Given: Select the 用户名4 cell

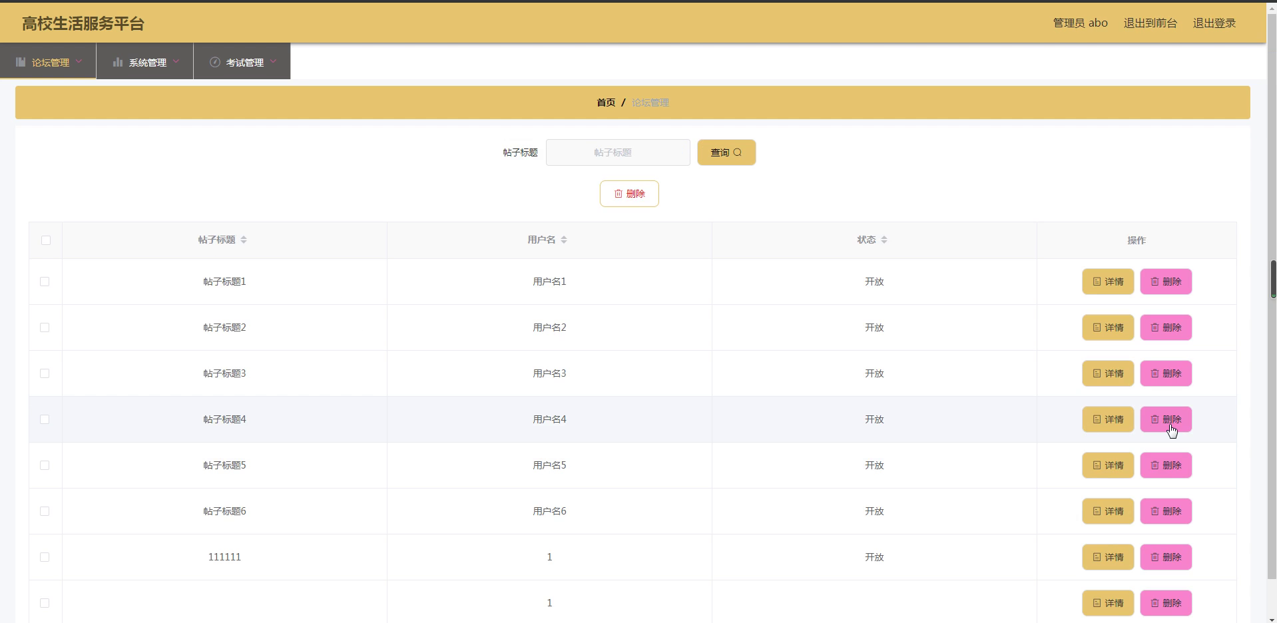Looking at the screenshot, I should click(549, 419).
